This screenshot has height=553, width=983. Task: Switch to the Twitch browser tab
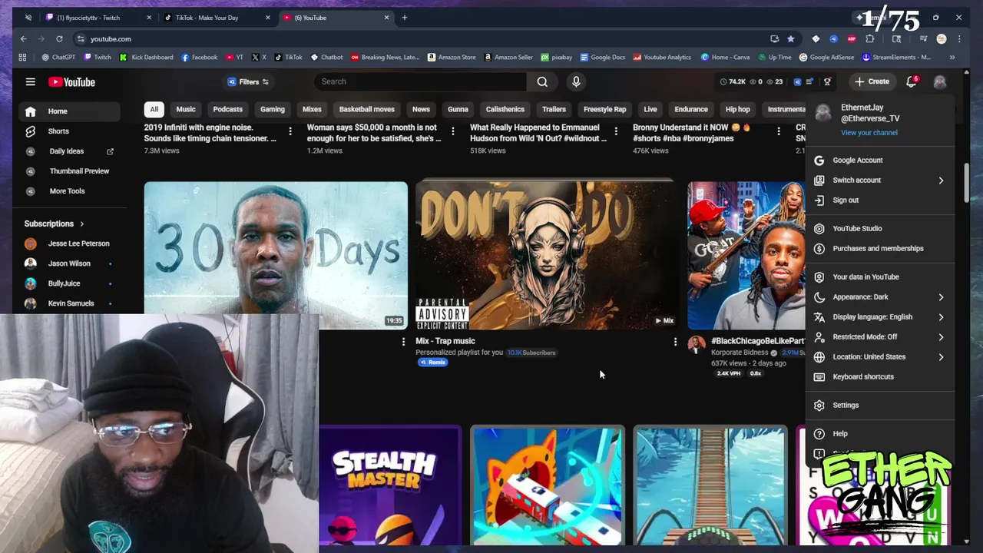[96, 18]
